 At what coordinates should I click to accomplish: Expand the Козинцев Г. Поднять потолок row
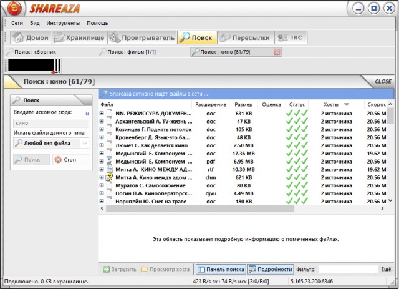coord(102,129)
